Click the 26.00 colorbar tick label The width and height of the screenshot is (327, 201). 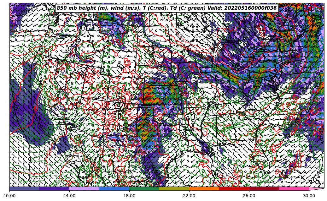click(x=249, y=196)
